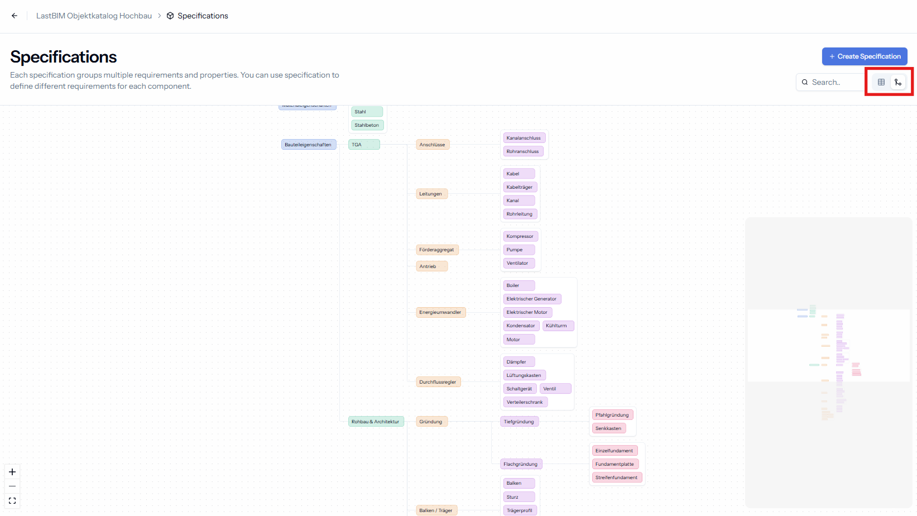Open the Specifications breadcrumb
Viewport: 917px width, 516px height.
[198, 16]
